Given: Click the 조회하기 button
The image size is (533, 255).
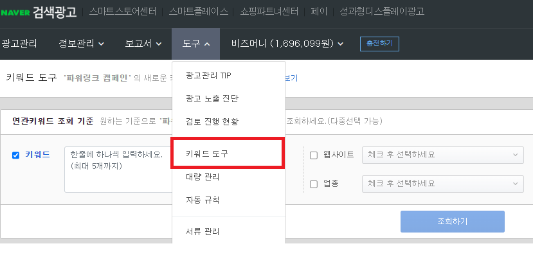Looking at the screenshot, I should pos(453,222).
